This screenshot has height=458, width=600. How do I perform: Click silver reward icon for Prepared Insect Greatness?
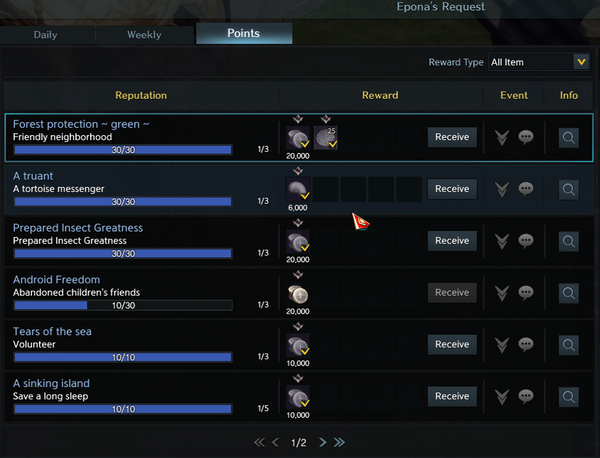click(298, 241)
